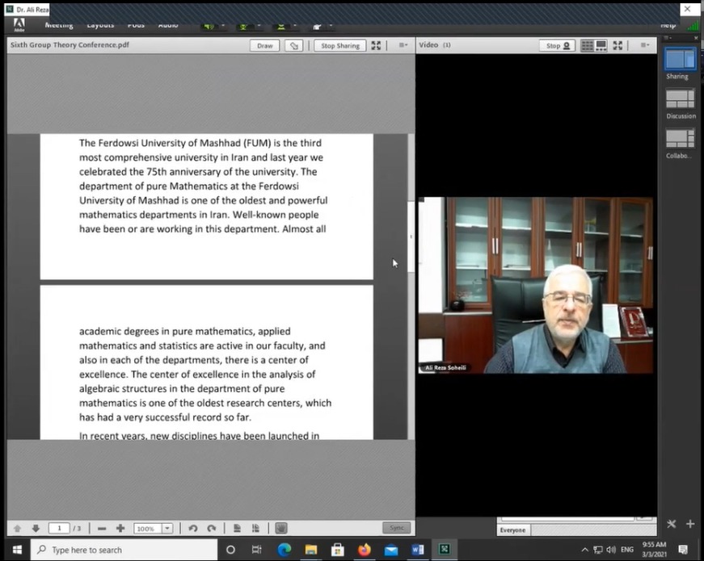This screenshot has height=561, width=704.
Task: Zoom in with the plus icon
Action: point(120,528)
